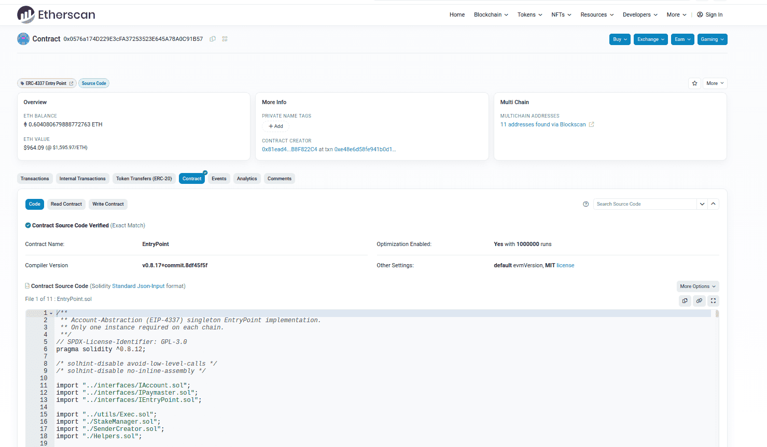Viewport: 767px width, 447px height.
Task: Copy the source code with the copy icon
Action: click(685, 301)
